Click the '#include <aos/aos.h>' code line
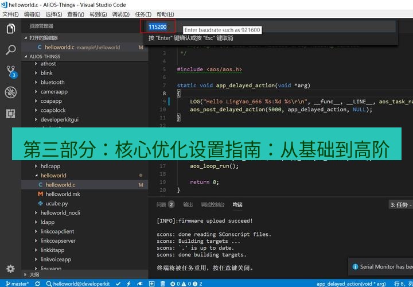The width and height of the screenshot is (413, 287). click(209, 69)
